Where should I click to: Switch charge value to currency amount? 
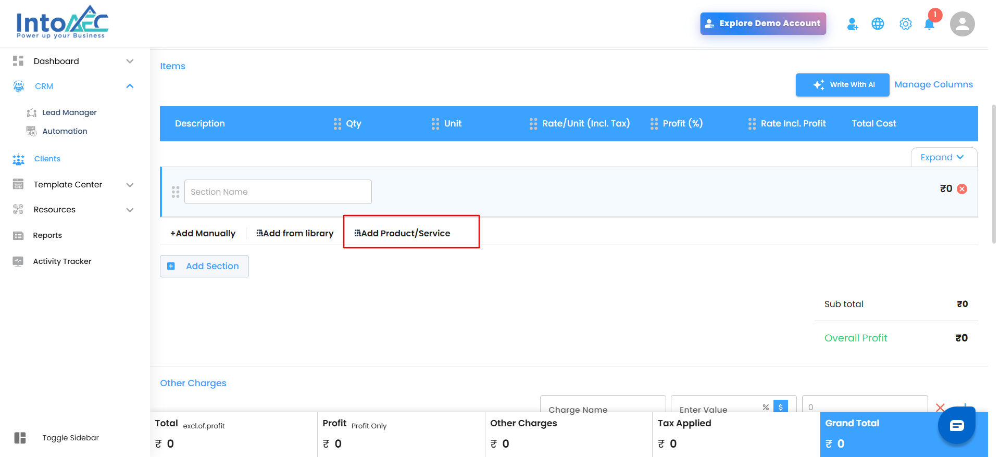(781, 407)
